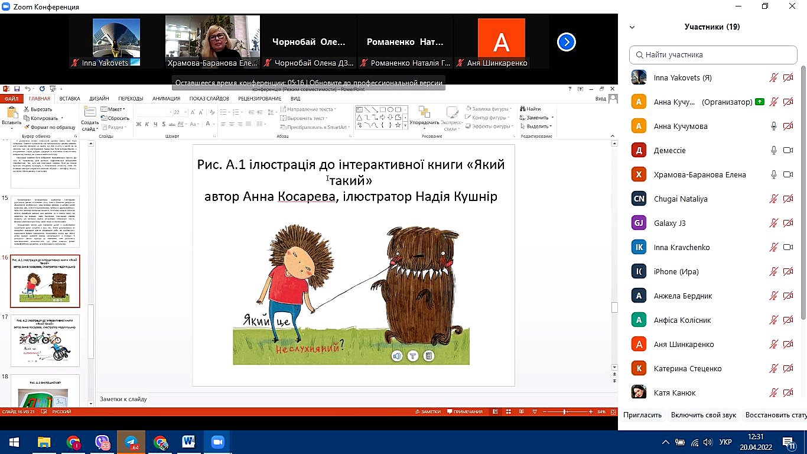807x454 pixels.
Task: Click the sound icon under the slide illustration
Action: point(397,356)
